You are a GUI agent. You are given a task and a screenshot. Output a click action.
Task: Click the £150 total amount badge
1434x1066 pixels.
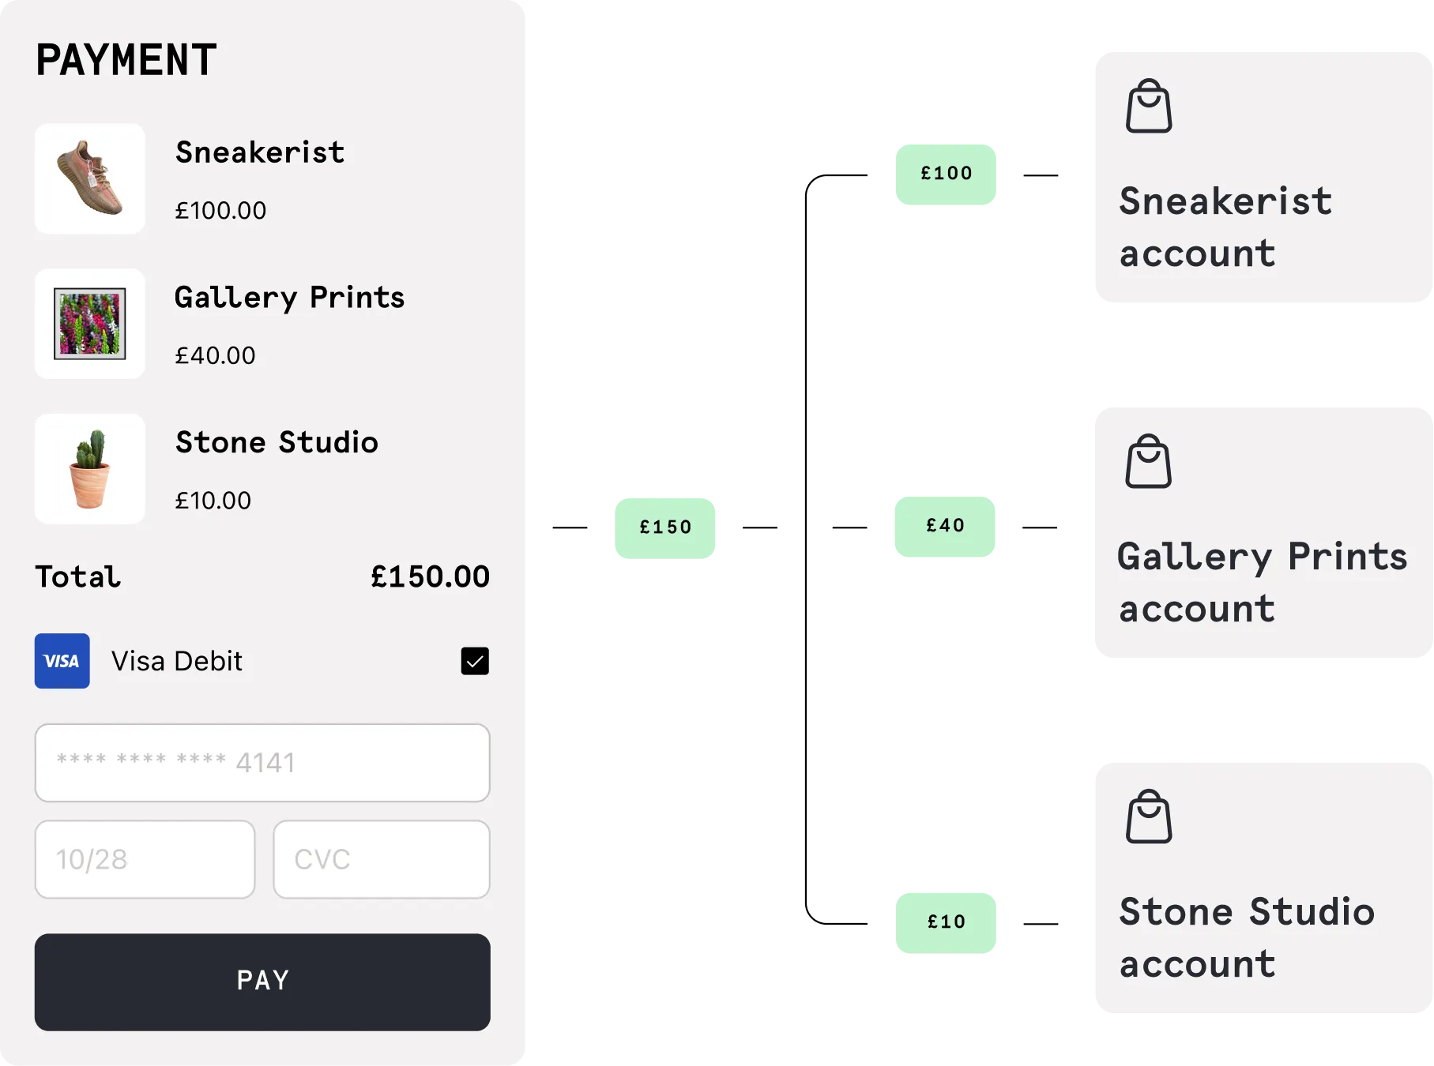coord(665,528)
